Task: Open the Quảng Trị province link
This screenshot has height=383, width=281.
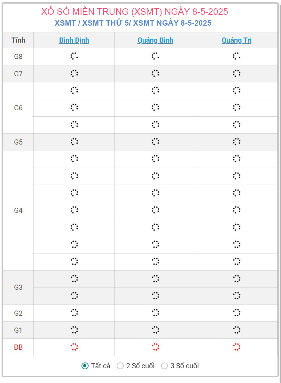Action: pos(236,40)
